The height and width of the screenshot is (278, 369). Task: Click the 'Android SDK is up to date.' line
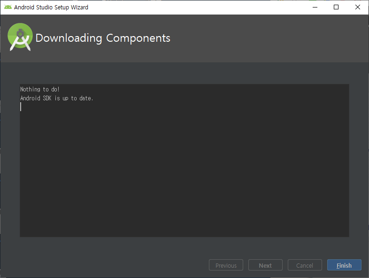coord(57,98)
